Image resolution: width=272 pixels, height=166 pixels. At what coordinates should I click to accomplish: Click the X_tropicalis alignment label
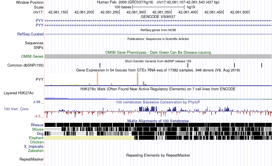[34, 147]
